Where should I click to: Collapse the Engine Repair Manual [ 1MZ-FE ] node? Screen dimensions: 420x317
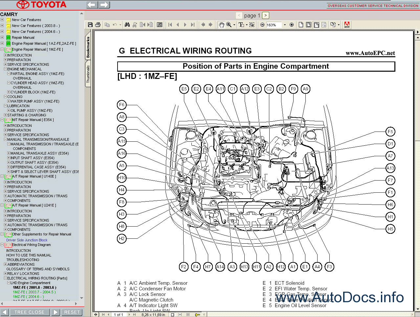pos(2,49)
